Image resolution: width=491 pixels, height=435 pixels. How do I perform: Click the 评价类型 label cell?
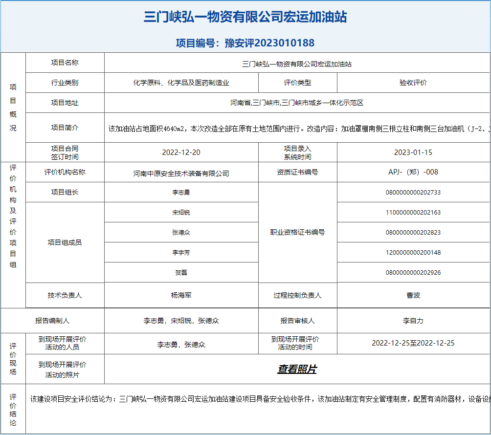point(297,83)
